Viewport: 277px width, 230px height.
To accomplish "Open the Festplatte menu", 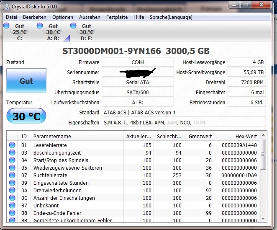I will 117,17.
